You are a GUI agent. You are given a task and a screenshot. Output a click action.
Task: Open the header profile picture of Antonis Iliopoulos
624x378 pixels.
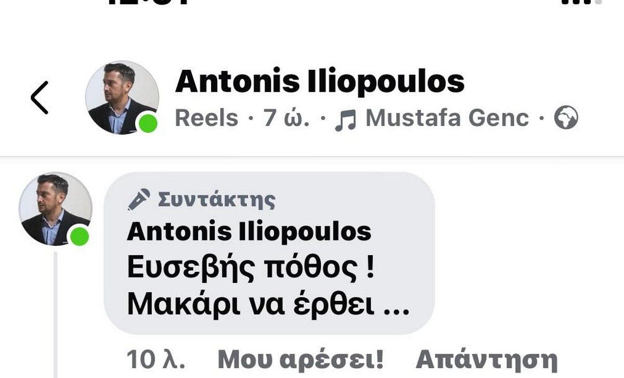(122, 97)
